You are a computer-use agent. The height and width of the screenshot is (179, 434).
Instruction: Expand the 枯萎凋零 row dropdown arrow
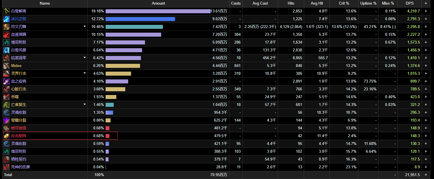tap(84, 58)
